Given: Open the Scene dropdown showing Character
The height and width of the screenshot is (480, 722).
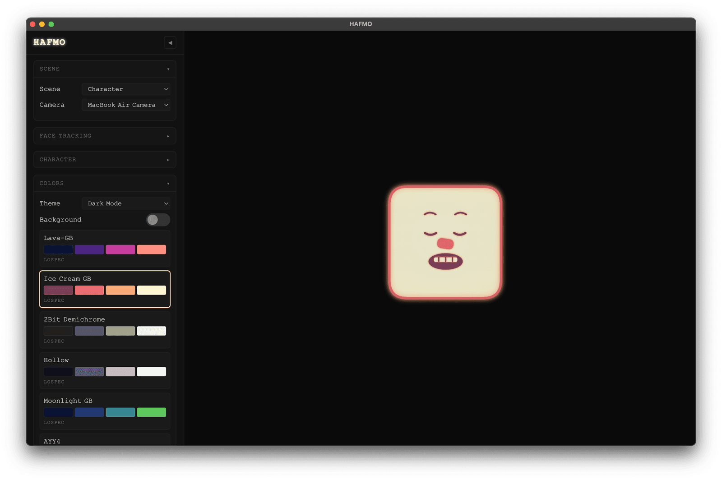Looking at the screenshot, I should 126,89.
